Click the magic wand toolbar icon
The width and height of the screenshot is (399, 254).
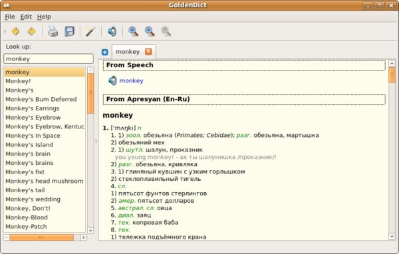coord(90,31)
